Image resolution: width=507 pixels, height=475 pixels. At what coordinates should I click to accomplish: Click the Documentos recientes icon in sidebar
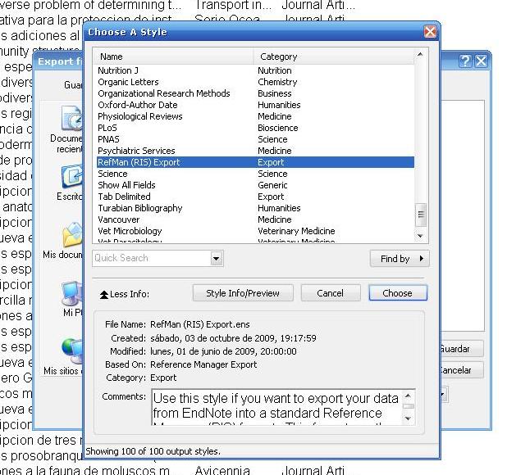click(71, 123)
